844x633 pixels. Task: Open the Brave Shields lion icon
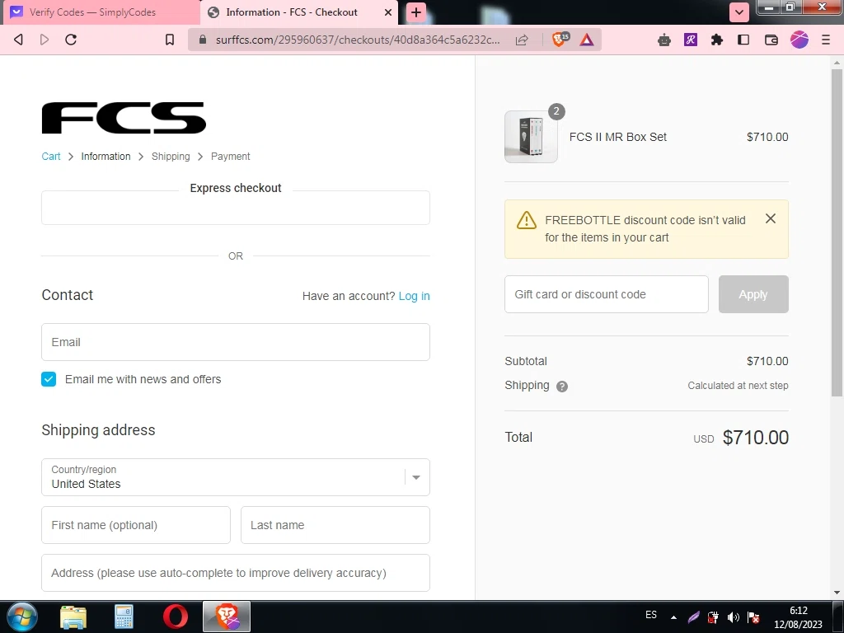[x=560, y=40]
